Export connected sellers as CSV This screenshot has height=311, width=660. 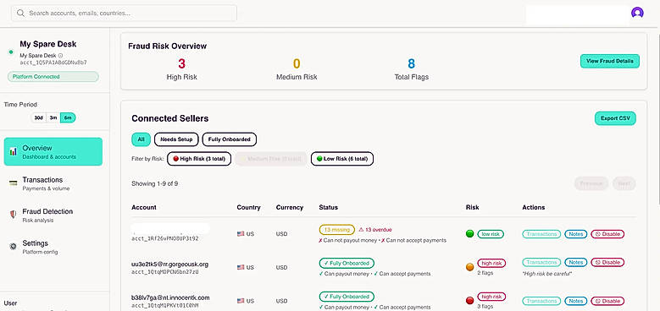click(615, 118)
